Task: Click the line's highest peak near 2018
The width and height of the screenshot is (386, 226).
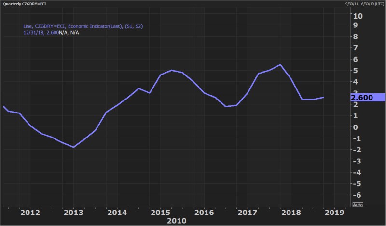Action: point(280,65)
